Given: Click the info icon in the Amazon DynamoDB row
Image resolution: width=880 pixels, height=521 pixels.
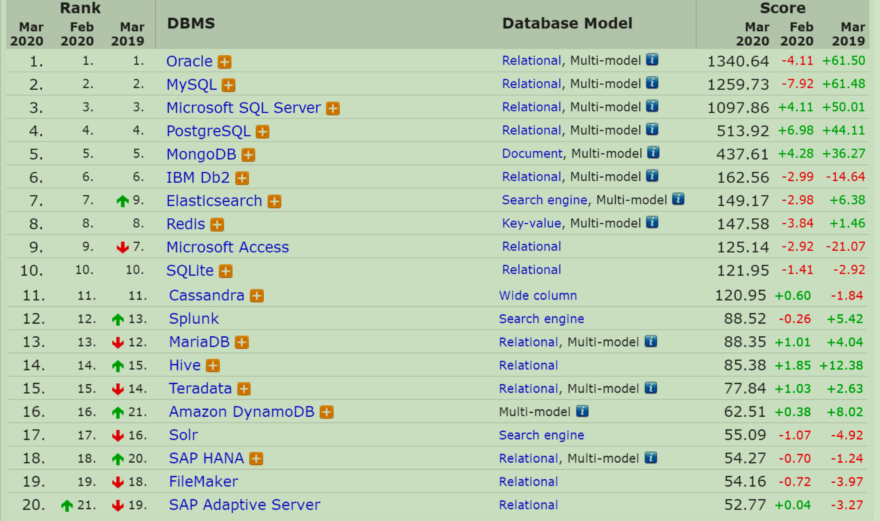Looking at the screenshot, I should (582, 411).
